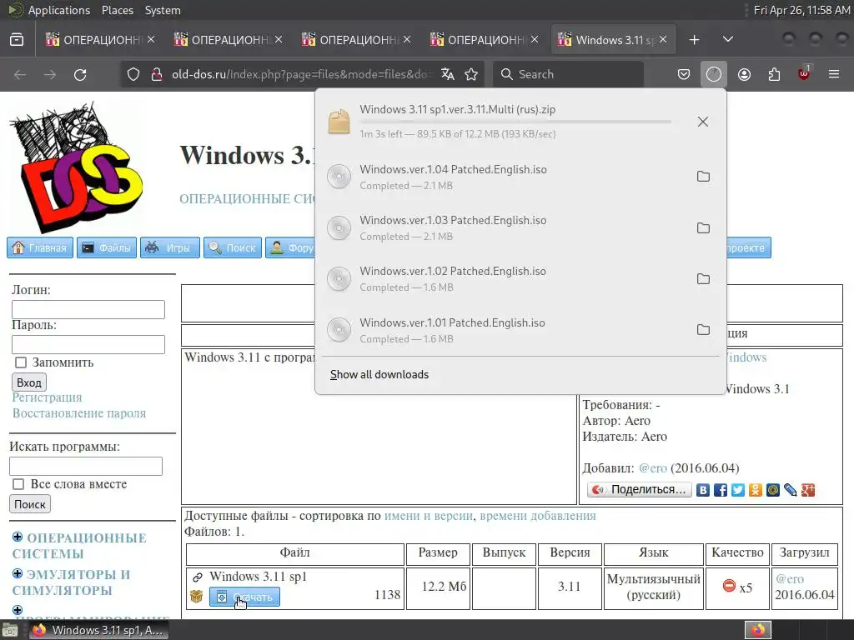Bookmark this page with the star icon

click(472, 74)
